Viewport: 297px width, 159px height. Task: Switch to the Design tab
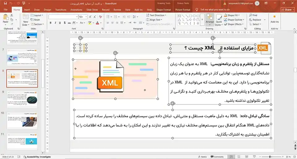47,10
